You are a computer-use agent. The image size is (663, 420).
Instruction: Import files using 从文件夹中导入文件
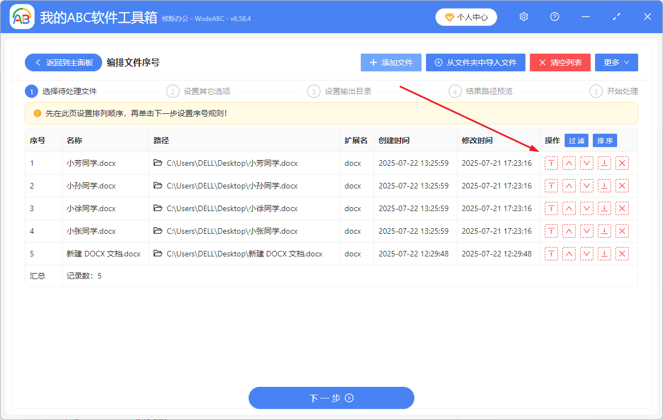[475, 62]
